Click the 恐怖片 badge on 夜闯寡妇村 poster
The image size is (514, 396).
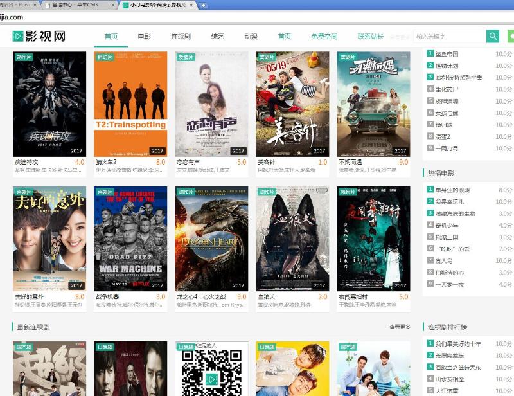pyautogui.click(x=348, y=192)
